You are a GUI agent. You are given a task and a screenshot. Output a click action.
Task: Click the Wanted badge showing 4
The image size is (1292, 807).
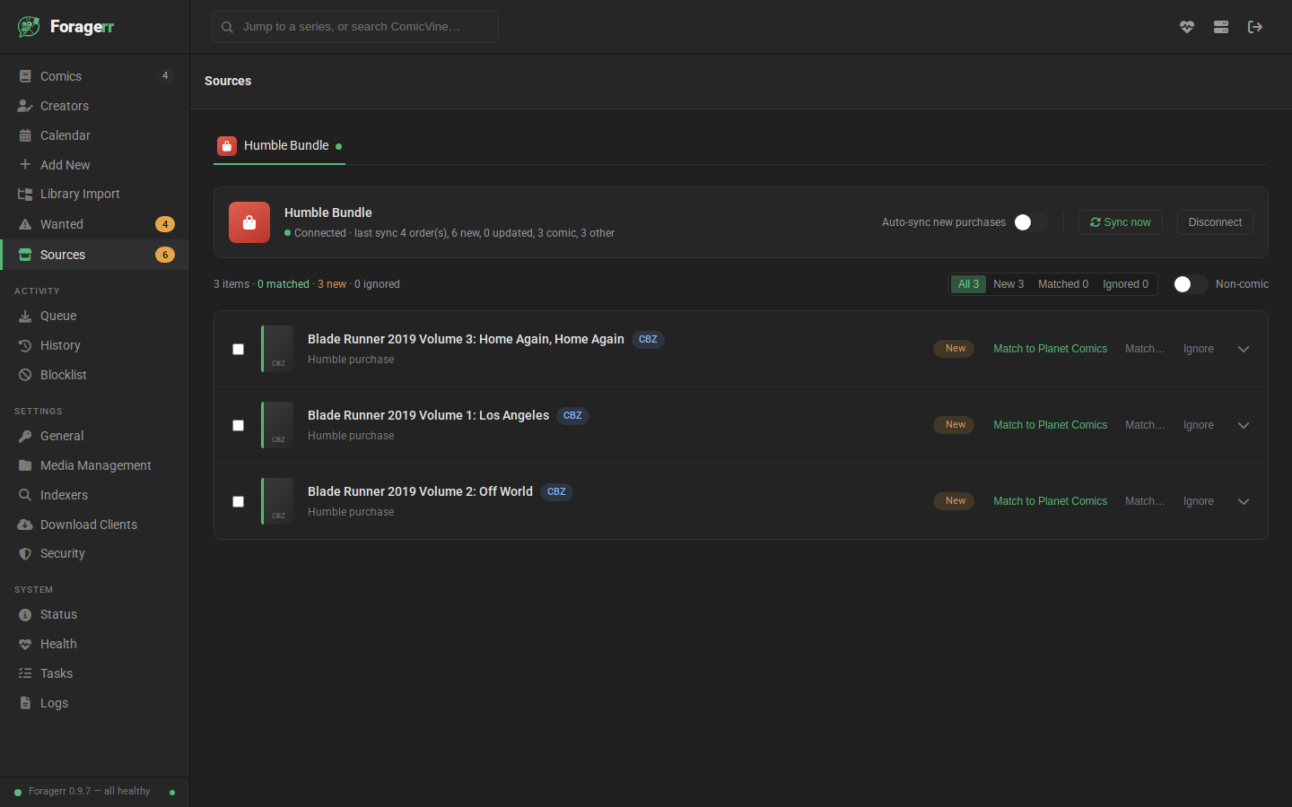[165, 224]
